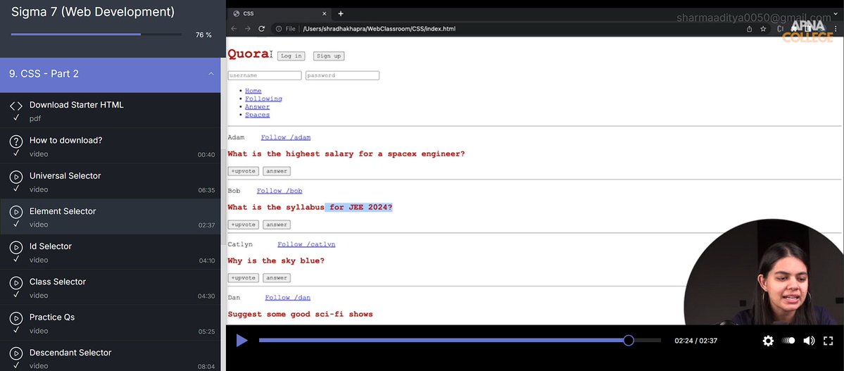This screenshot has height=371, width=844.
Task: Open the Id Selector video lesson
Action: (x=111, y=252)
